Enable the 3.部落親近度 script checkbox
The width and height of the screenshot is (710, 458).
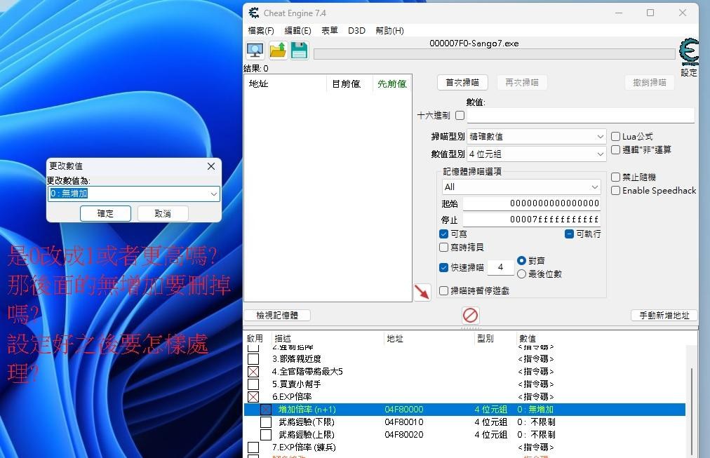[x=253, y=359]
